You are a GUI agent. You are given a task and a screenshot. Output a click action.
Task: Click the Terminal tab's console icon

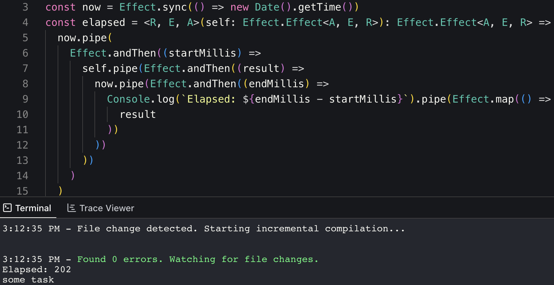click(7, 208)
